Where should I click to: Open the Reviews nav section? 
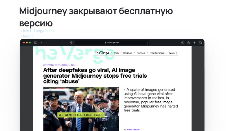128,53
